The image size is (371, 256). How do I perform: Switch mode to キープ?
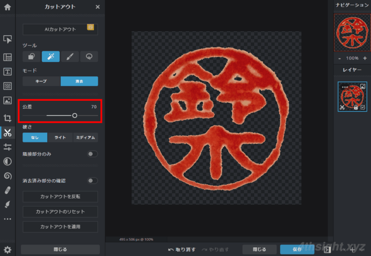tap(41, 81)
